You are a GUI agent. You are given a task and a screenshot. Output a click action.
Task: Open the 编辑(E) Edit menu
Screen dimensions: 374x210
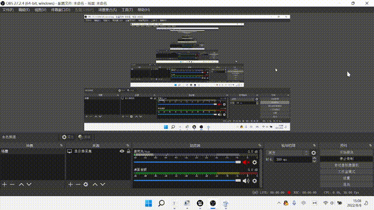point(24,10)
